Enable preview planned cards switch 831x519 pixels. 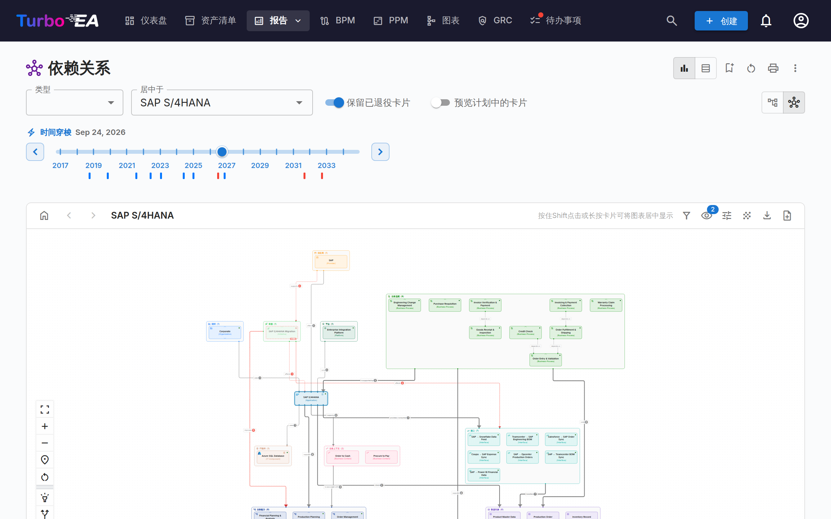pyautogui.click(x=440, y=102)
